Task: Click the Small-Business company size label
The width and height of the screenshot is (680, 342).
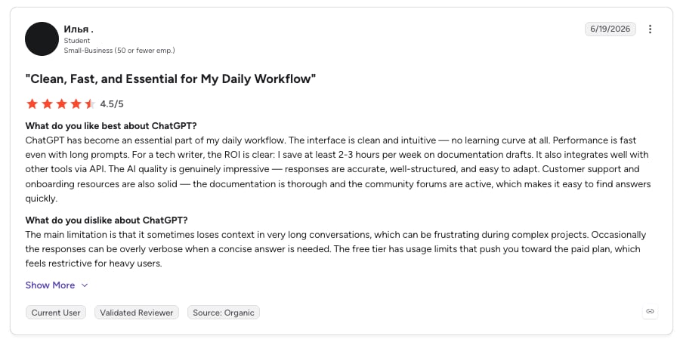Action: (x=119, y=51)
